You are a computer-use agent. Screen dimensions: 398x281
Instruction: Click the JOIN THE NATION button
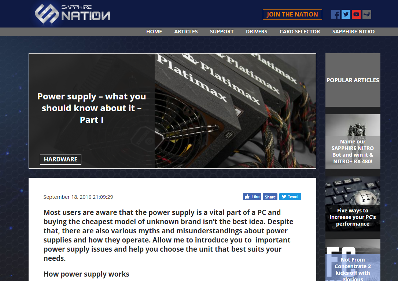click(292, 14)
